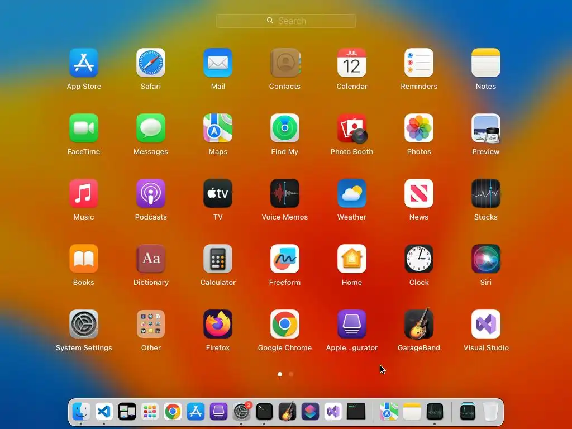
Task: Open App Store from the Launchpad grid
Action: coord(84,63)
